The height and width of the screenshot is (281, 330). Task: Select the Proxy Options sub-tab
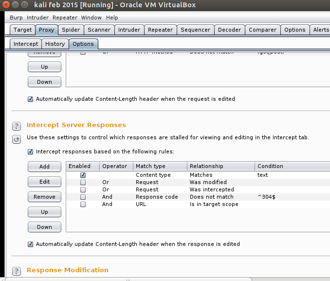click(x=83, y=44)
